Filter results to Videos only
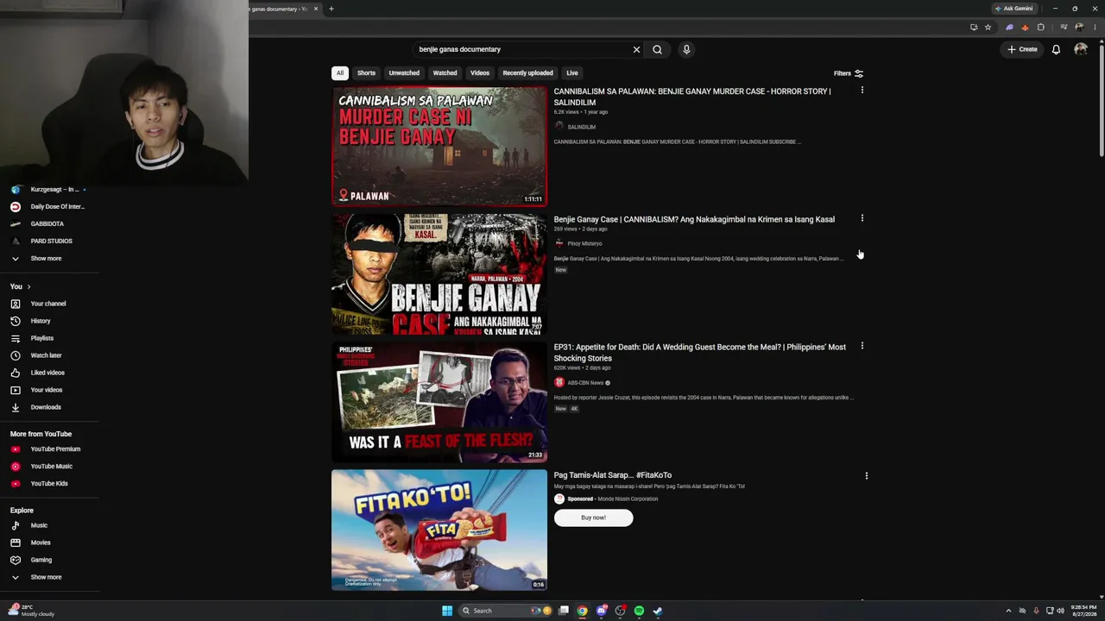 tap(480, 73)
